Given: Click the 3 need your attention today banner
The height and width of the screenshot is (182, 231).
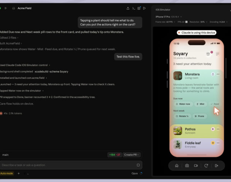Looking at the screenshot, I should point(192,64).
